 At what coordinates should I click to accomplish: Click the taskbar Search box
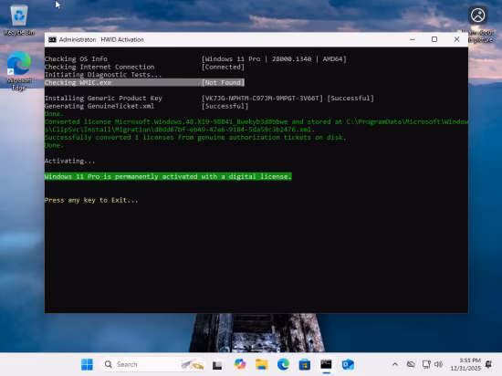[153, 364]
